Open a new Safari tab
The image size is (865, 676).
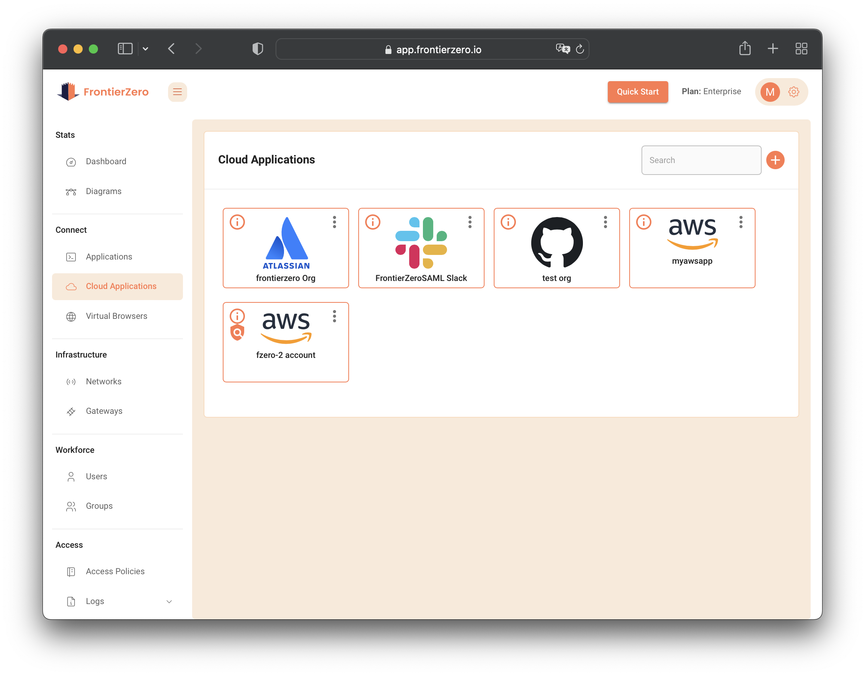pyautogui.click(x=773, y=49)
